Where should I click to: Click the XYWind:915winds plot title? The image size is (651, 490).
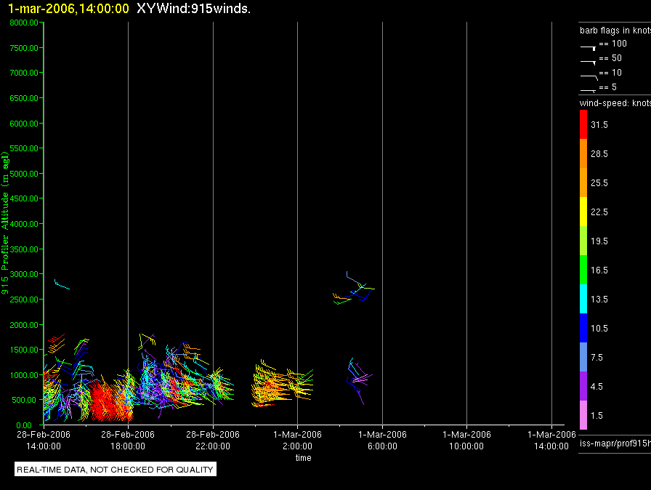193,8
